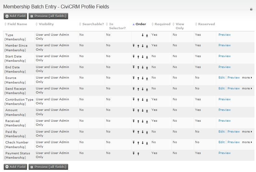Open more options for Paid By row

[247, 132]
